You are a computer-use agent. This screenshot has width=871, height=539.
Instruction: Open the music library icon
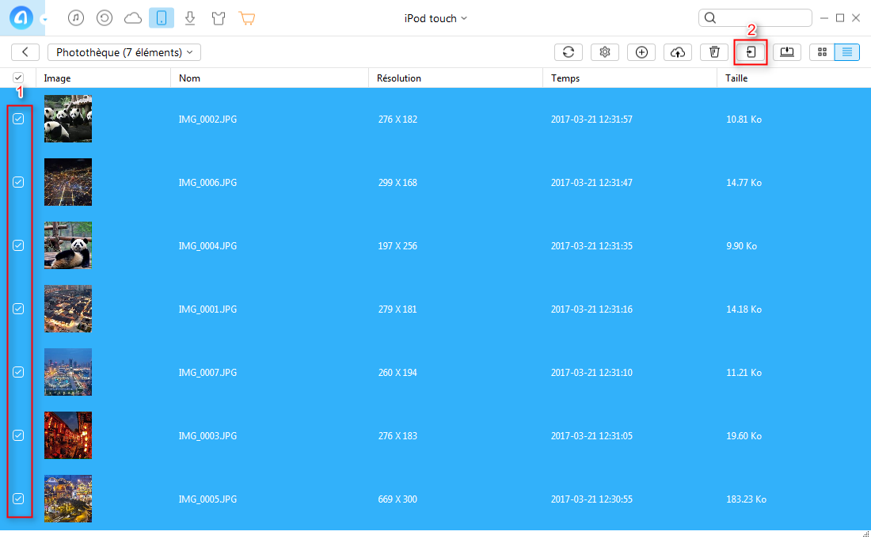(x=76, y=18)
